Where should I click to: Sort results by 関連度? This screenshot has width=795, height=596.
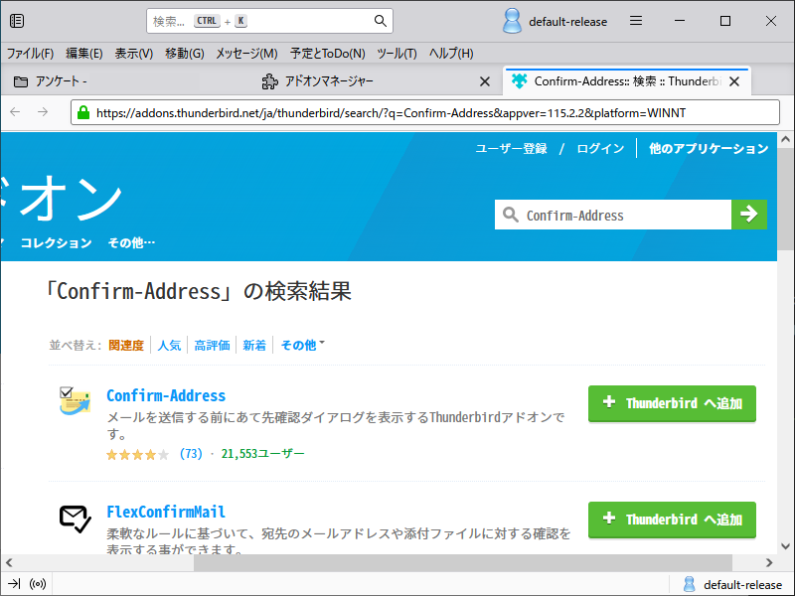tap(126, 345)
